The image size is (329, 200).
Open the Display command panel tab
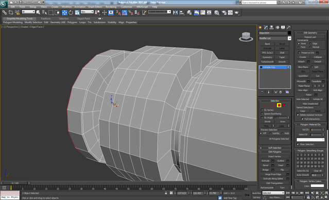[283, 27]
